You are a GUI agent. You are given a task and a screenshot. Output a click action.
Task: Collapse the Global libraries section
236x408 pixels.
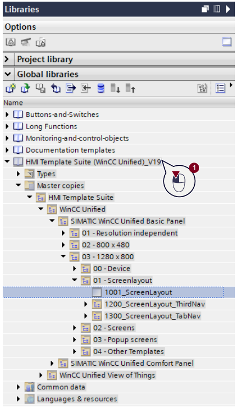click(x=8, y=74)
